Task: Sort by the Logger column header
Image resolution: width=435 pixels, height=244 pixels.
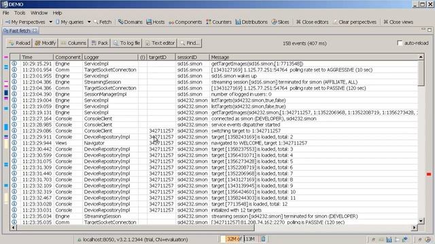Action: [110, 57]
